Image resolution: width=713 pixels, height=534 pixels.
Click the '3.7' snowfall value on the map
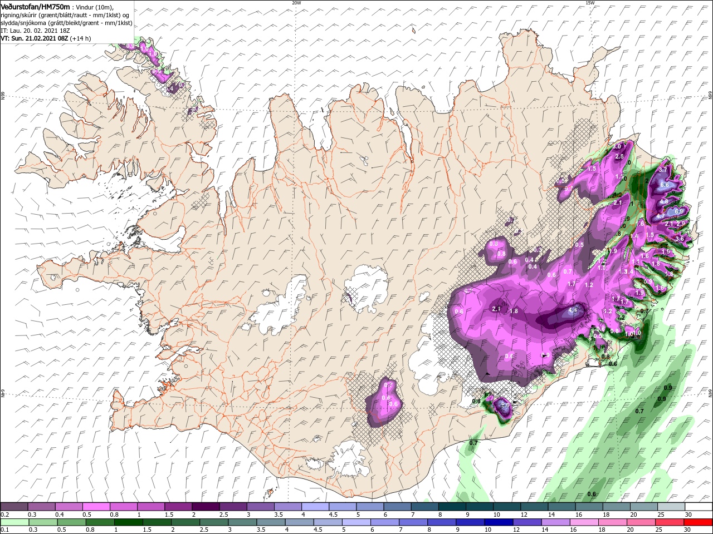click(x=663, y=170)
